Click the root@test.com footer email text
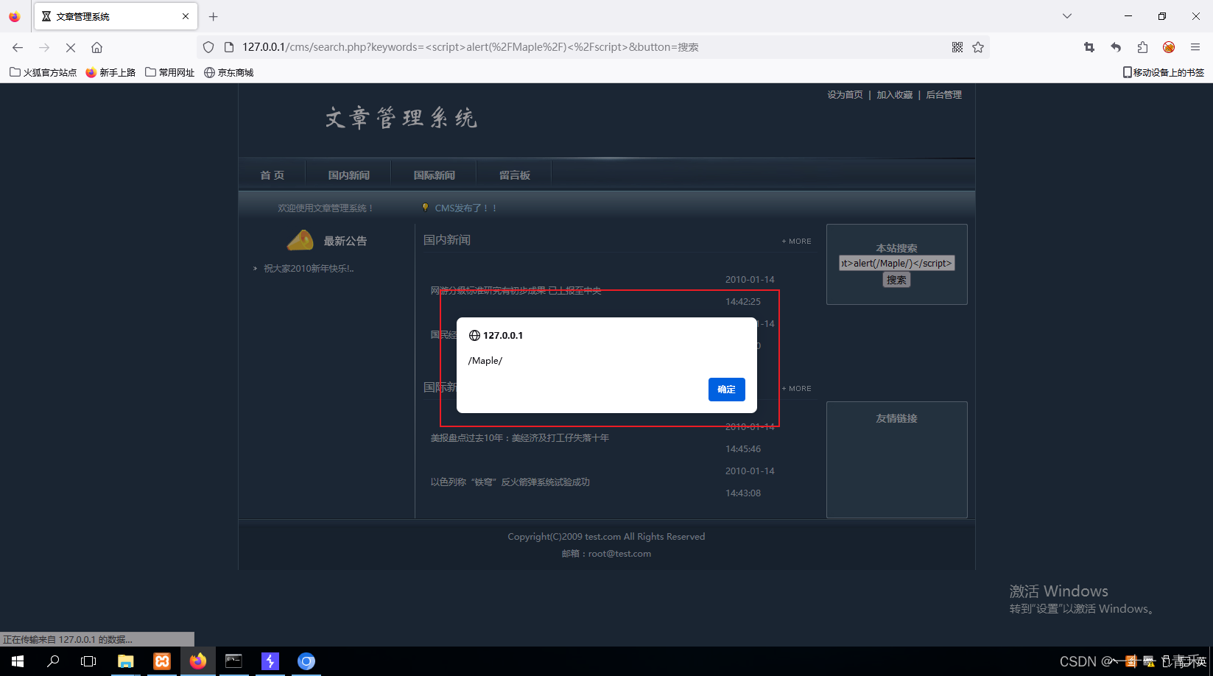 (619, 554)
